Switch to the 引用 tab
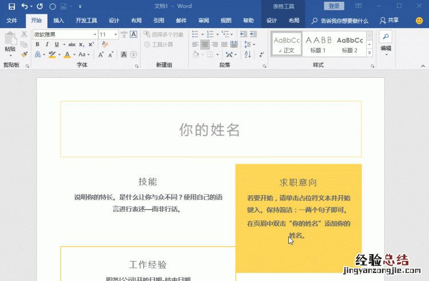Viewport: 429px width, 281px height. pos(158,21)
